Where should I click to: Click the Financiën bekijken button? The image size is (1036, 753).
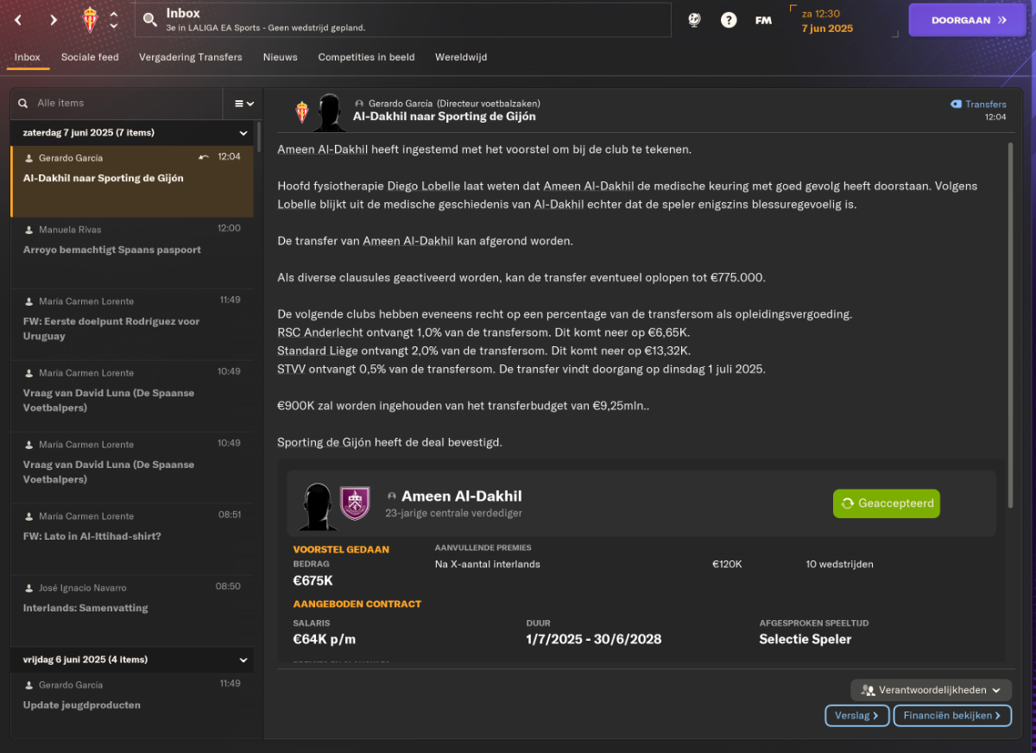pos(952,715)
